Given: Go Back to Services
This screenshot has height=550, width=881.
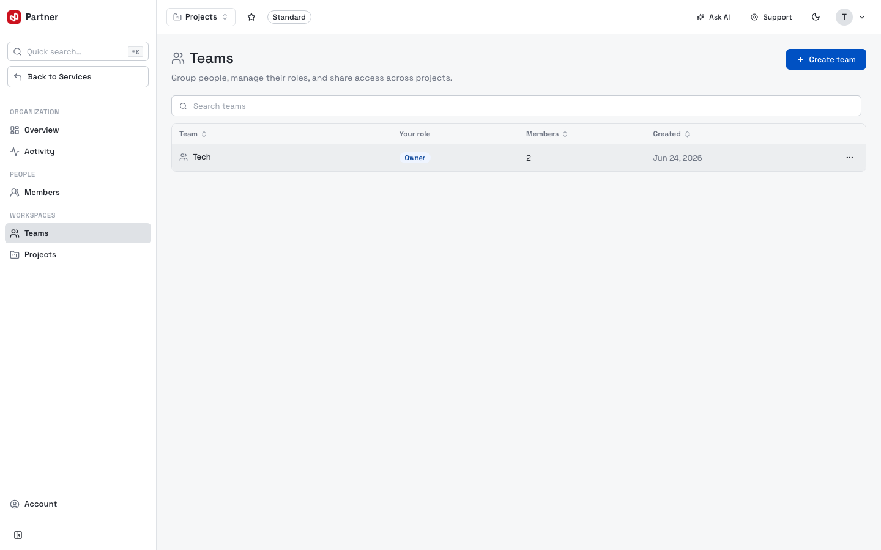Looking at the screenshot, I should point(78,77).
